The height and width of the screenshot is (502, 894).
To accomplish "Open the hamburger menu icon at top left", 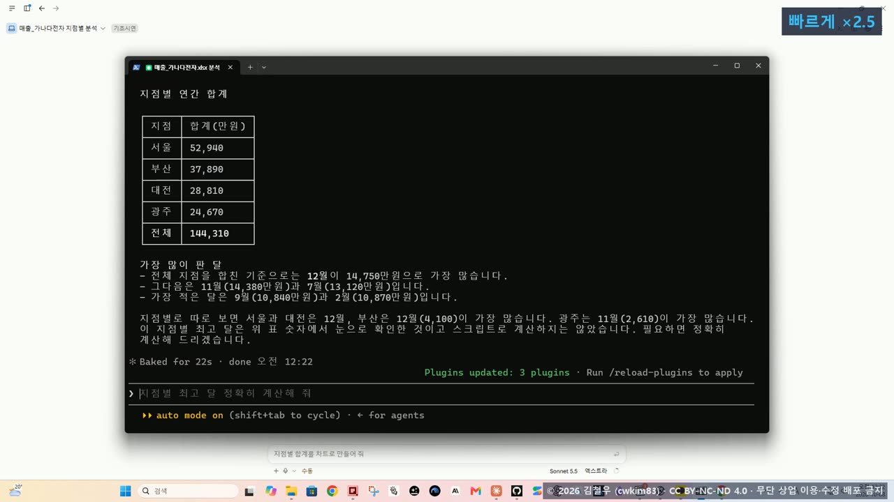I will click(x=12, y=8).
